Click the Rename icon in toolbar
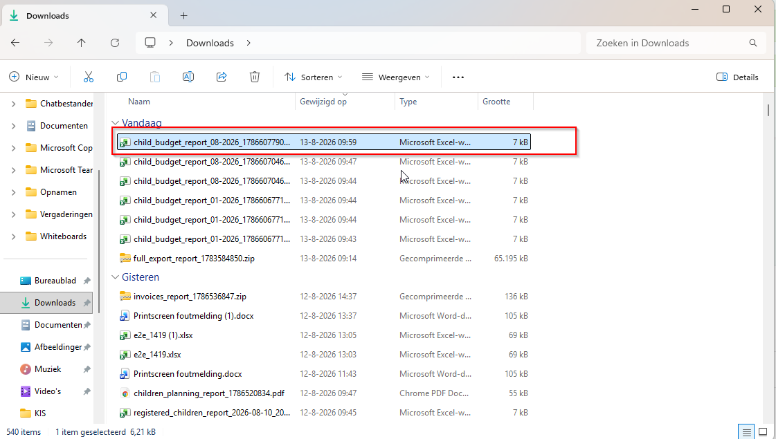This screenshot has width=776, height=439. click(188, 77)
